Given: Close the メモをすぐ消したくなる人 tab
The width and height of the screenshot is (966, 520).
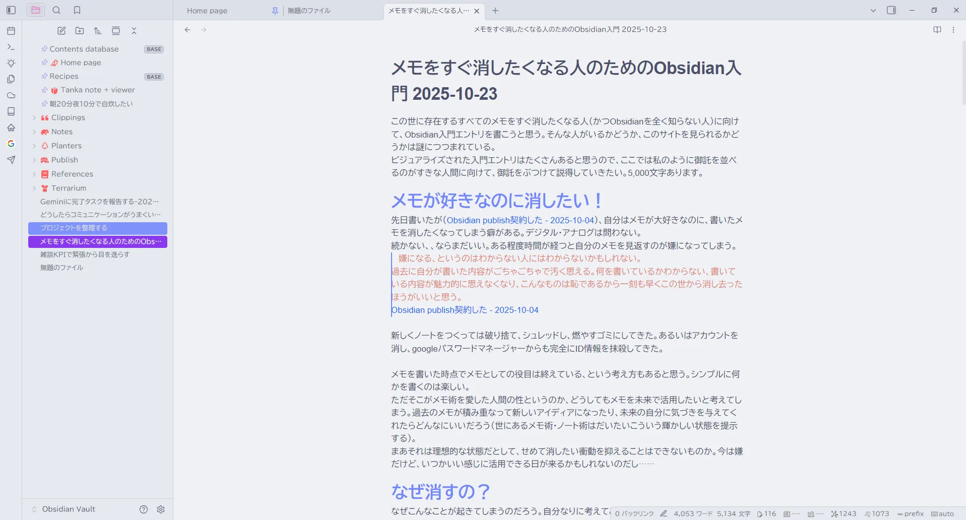Looking at the screenshot, I should (477, 11).
